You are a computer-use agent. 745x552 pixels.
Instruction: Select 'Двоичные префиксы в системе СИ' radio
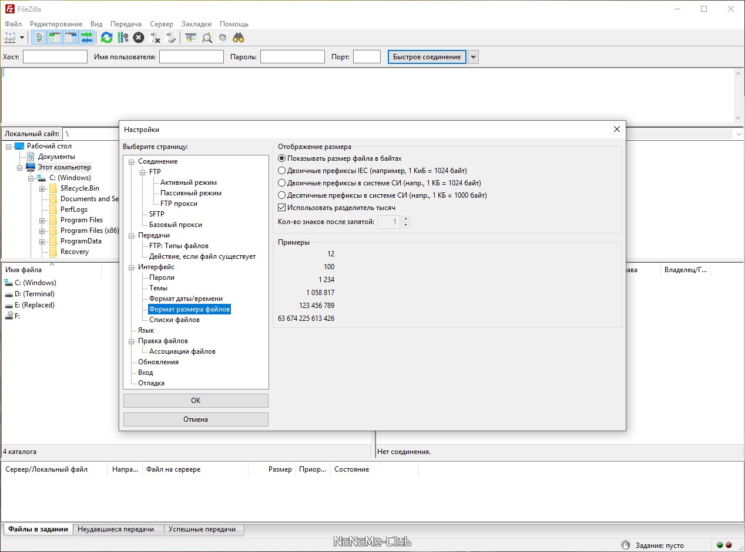click(282, 183)
